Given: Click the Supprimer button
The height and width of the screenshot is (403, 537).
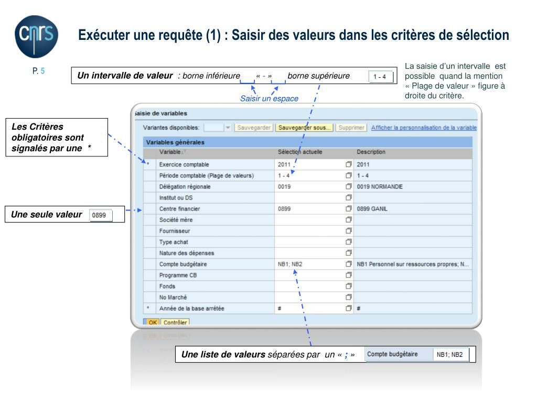Looking at the screenshot, I should click(x=351, y=128).
